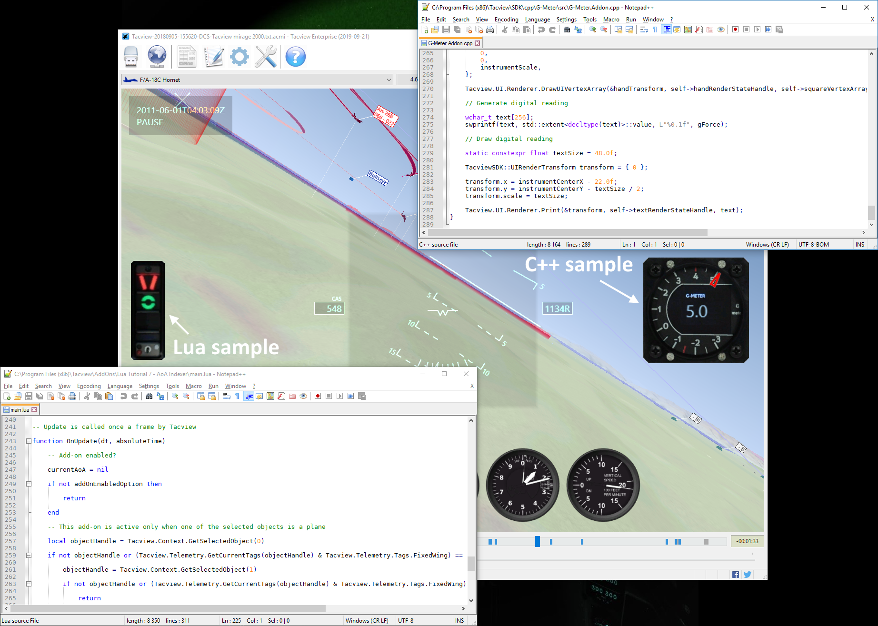Click Paste icon in main.lua Notepad++ toolbar
The height and width of the screenshot is (626, 878).
[x=109, y=396]
